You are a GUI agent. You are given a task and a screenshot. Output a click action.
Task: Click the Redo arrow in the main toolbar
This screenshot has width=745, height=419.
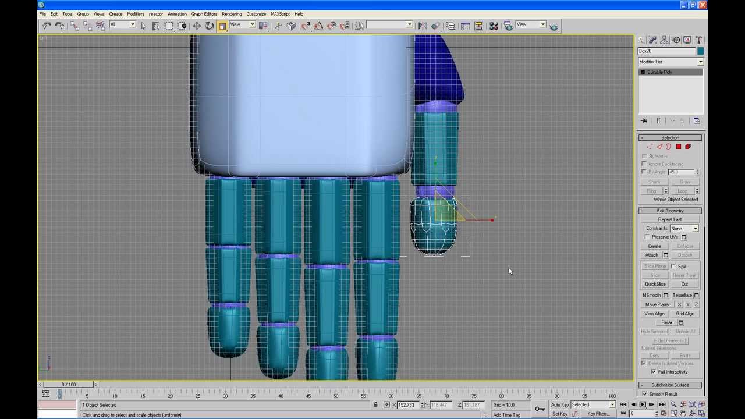pos(59,26)
